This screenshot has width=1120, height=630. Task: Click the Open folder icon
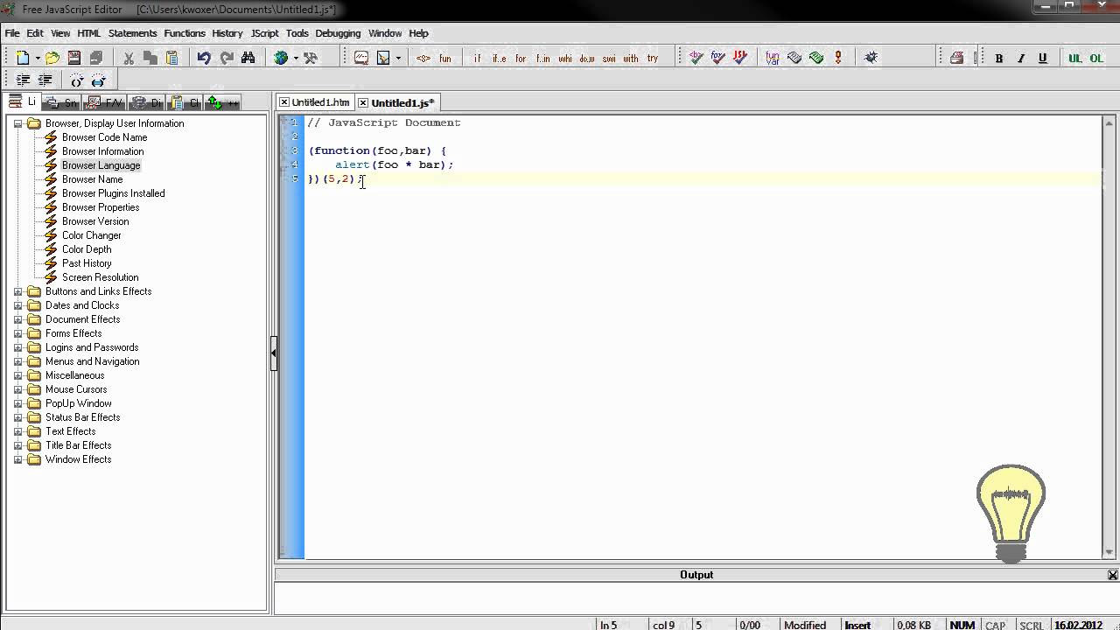click(x=52, y=58)
